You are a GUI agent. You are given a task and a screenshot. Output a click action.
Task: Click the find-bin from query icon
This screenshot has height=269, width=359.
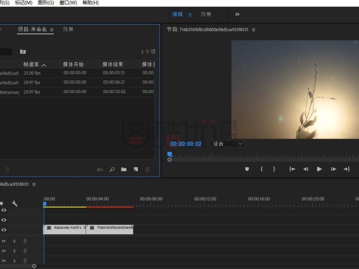click(x=23, y=52)
